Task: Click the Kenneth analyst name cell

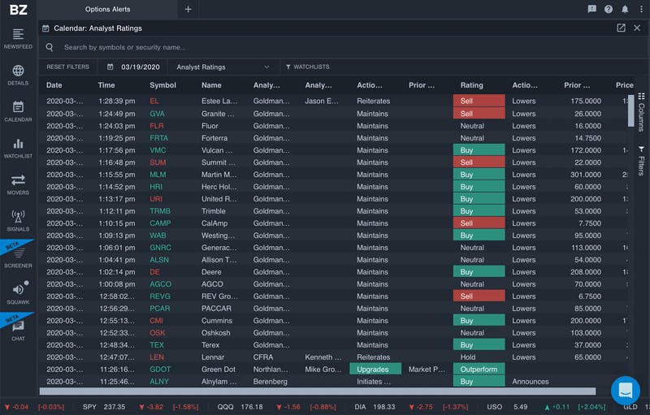Action: point(323,357)
